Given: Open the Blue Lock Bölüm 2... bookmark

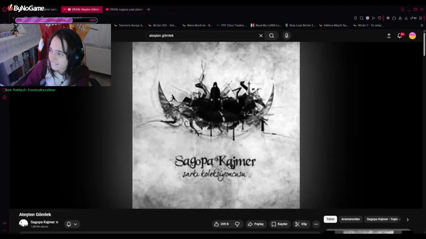Looking at the screenshot, I should click(300, 25).
